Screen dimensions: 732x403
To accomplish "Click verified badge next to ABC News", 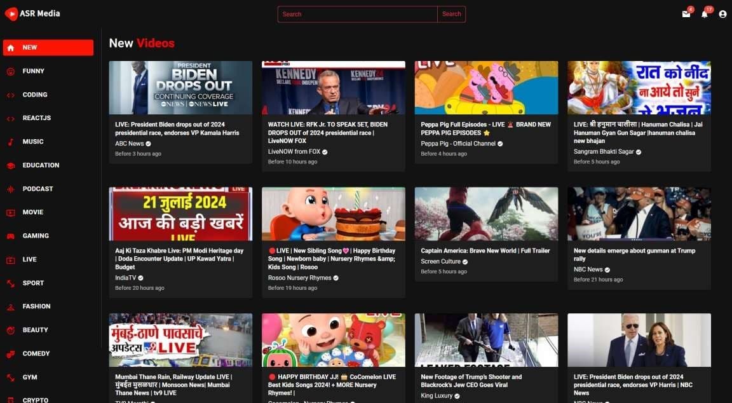I will click(x=149, y=144).
